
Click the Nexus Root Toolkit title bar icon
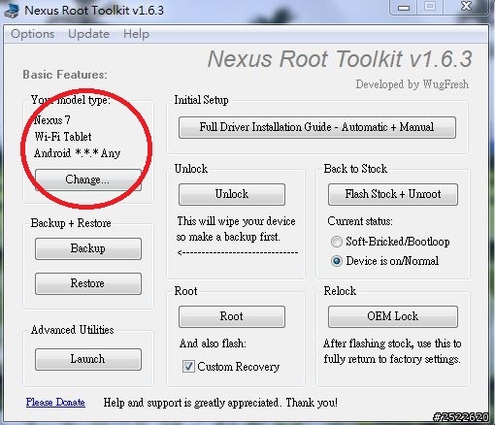pyautogui.click(x=12, y=11)
